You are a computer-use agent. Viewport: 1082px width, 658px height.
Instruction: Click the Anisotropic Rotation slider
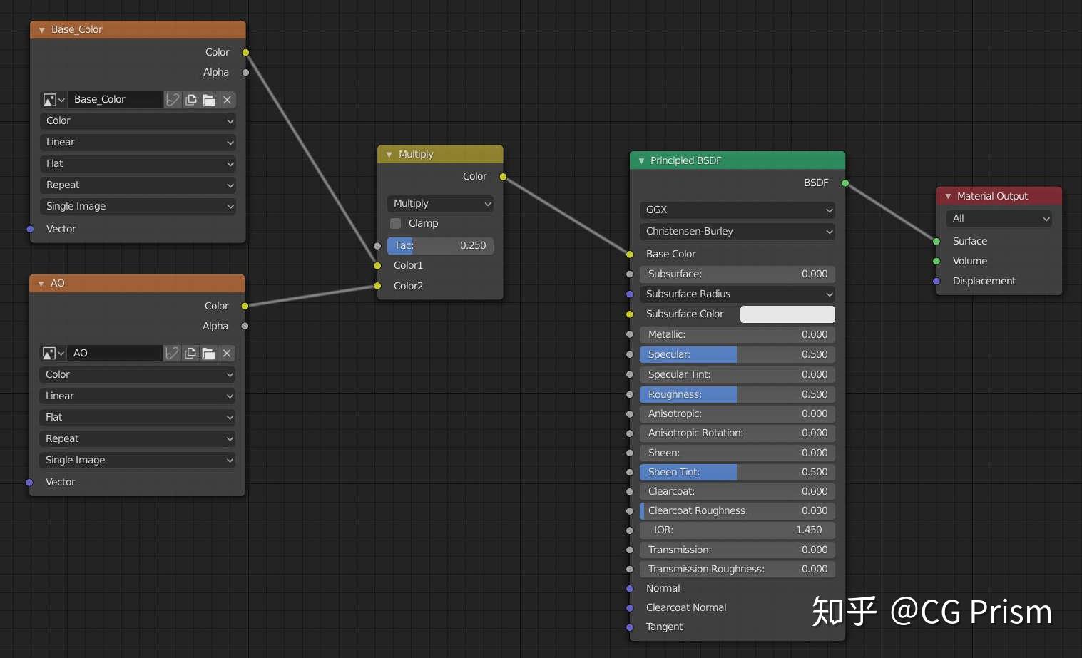click(738, 433)
